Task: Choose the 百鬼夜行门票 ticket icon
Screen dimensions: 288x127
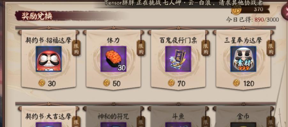Action: click(178, 59)
